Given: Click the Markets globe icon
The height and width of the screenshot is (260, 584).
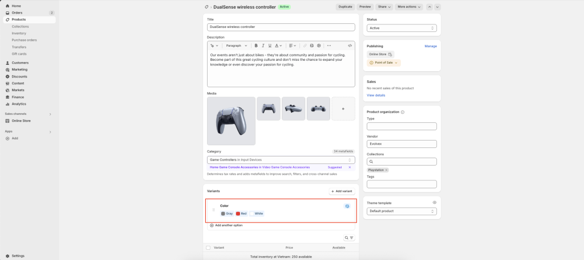Looking at the screenshot, I should pyautogui.click(x=7, y=90).
